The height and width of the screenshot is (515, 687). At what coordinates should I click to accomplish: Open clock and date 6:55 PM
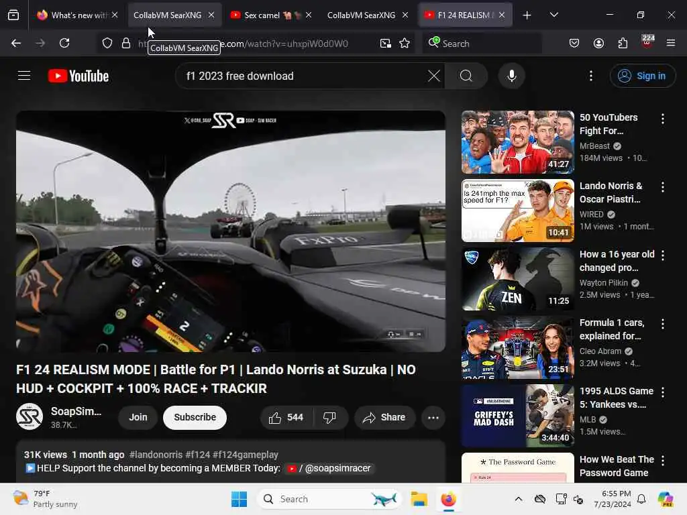point(612,499)
